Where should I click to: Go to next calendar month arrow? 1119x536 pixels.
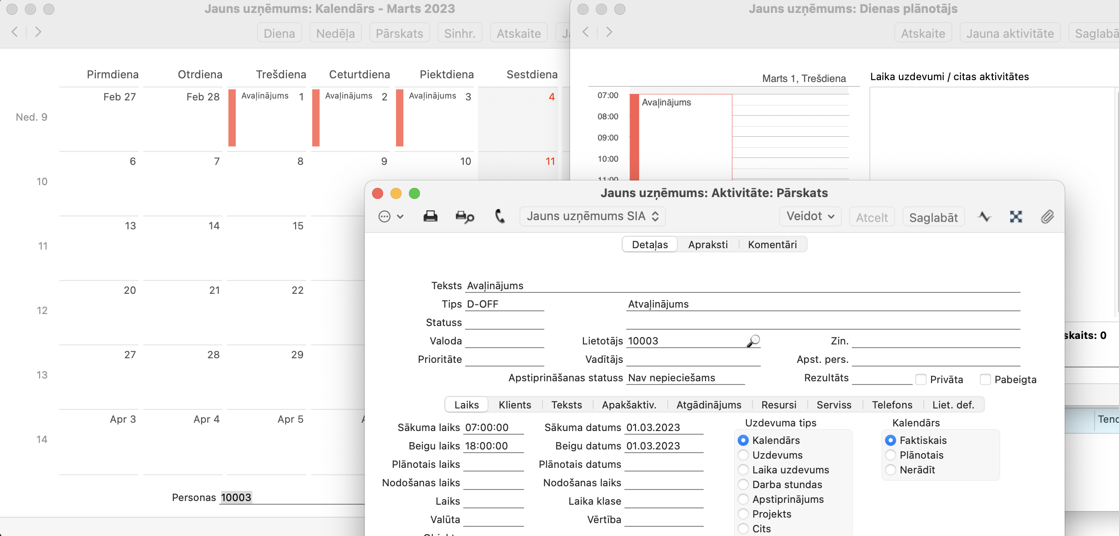pos(38,32)
